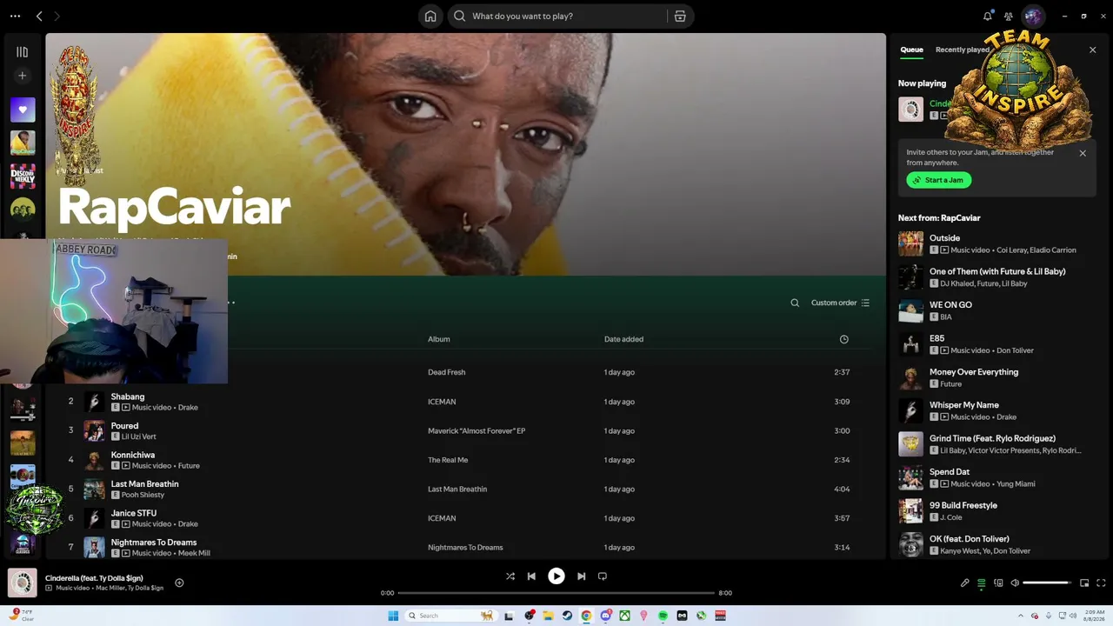Open Spotify Home
Viewport: 1113px width, 626px height.
(430, 16)
